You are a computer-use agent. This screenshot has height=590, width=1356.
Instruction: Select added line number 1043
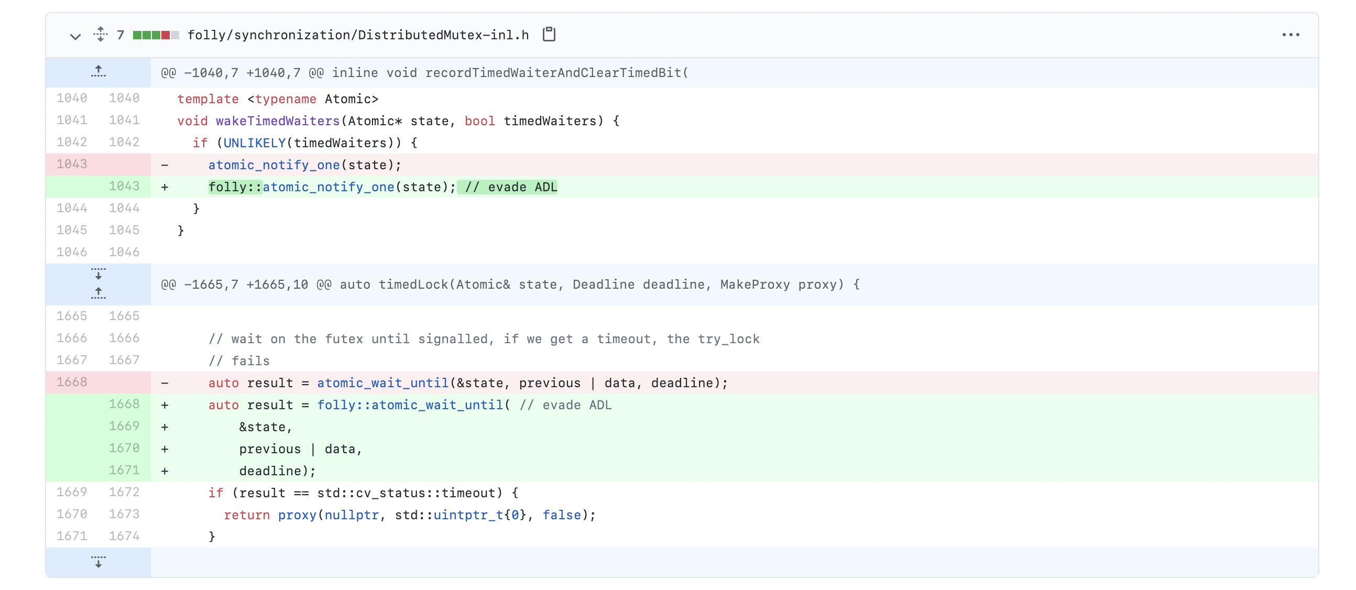[124, 187]
